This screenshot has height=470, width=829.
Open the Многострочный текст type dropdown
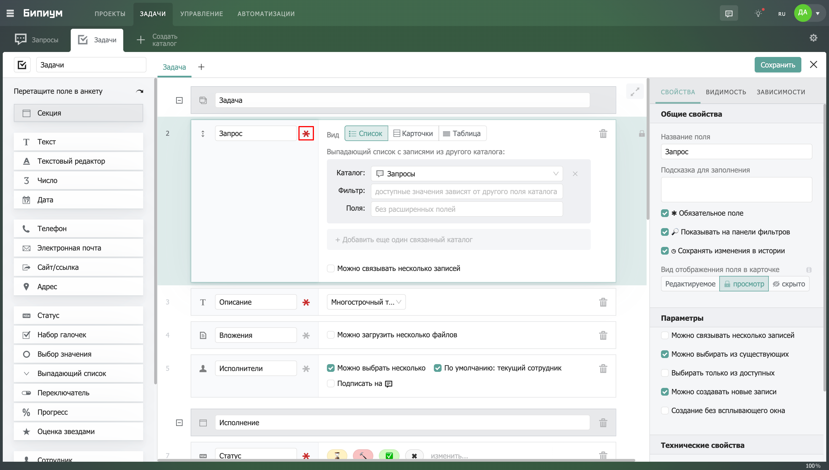click(x=366, y=302)
